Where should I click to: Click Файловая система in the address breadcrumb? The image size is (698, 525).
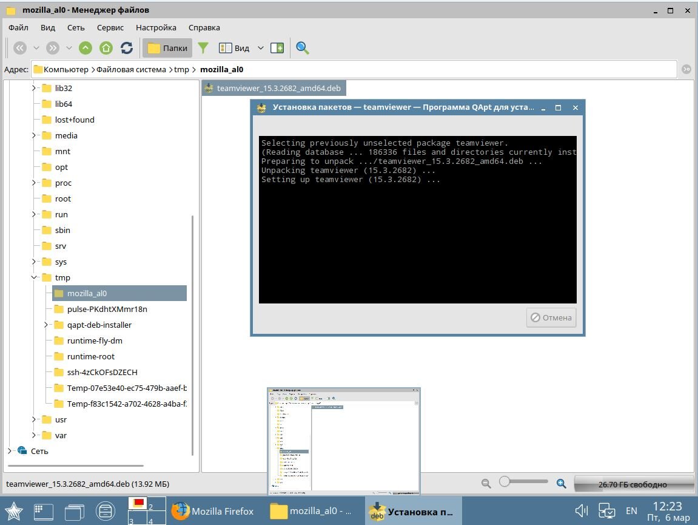tap(131, 70)
